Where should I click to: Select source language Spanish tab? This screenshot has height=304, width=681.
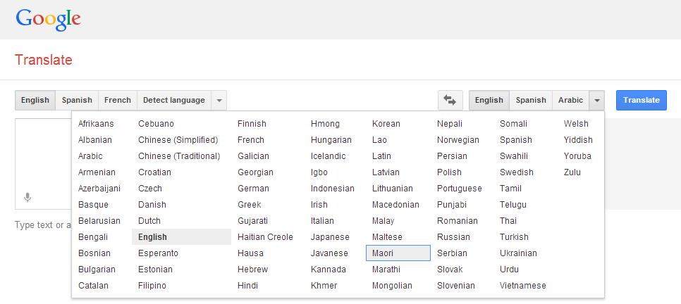pyautogui.click(x=77, y=100)
